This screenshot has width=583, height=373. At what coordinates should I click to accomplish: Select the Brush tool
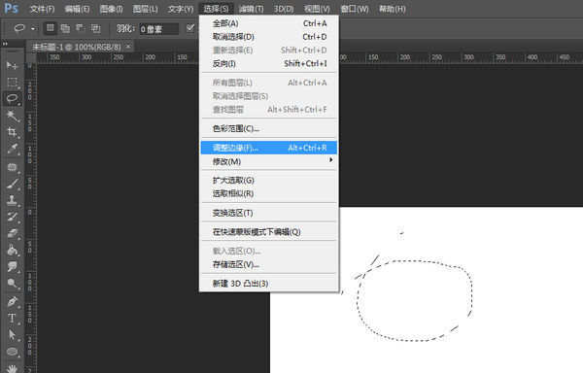click(x=12, y=184)
